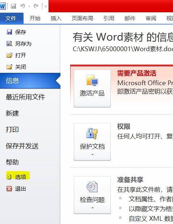Select 最近所用文件 in the sidebar
Screen dimensions: 173x224
click(25, 97)
